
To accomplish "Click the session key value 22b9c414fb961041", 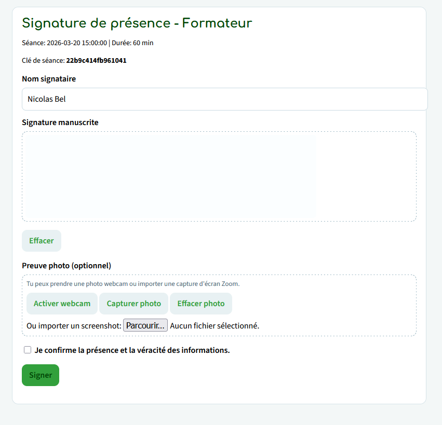I will coord(96,61).
